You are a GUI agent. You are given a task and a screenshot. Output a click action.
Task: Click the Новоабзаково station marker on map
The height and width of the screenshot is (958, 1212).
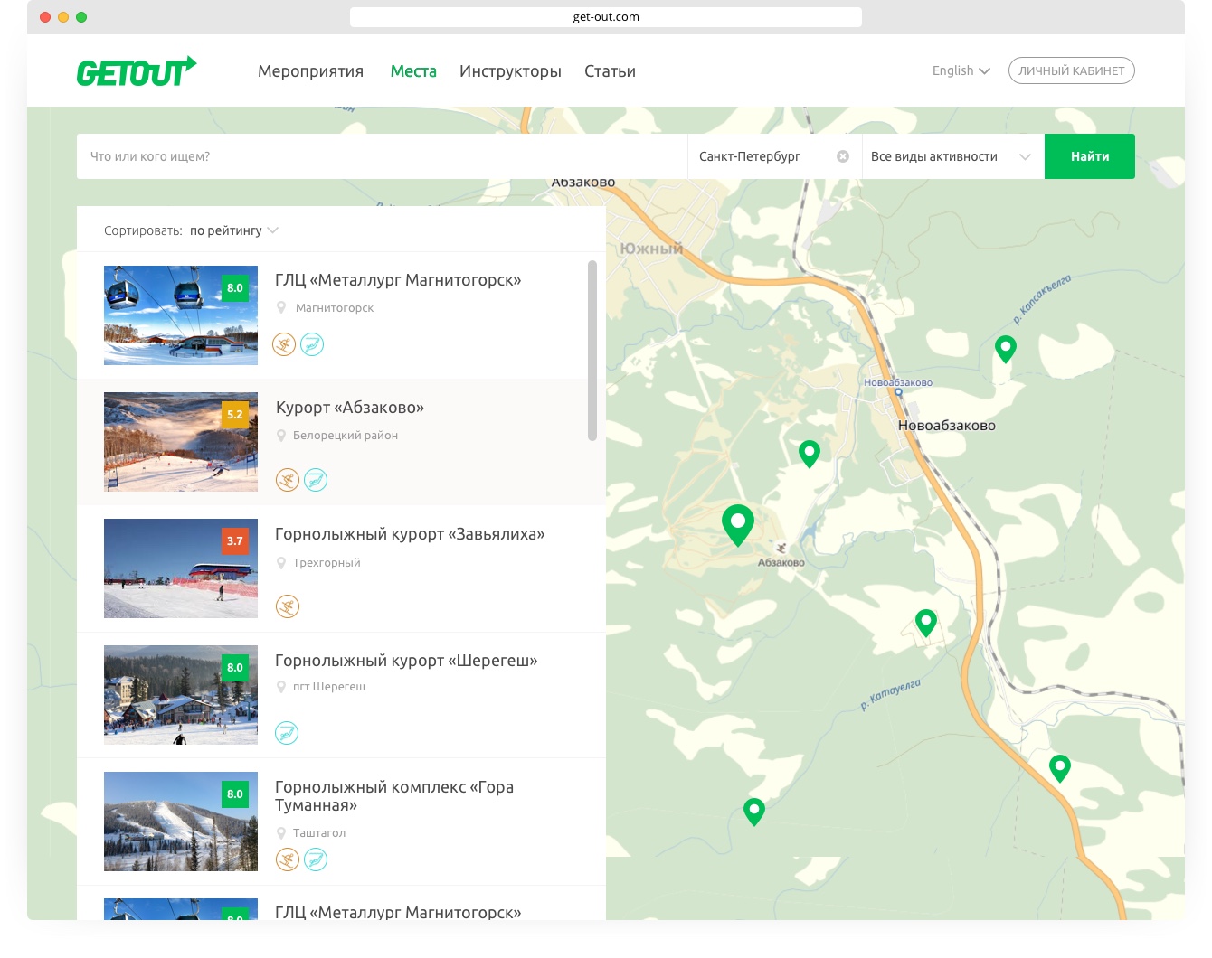click(898, 393)
